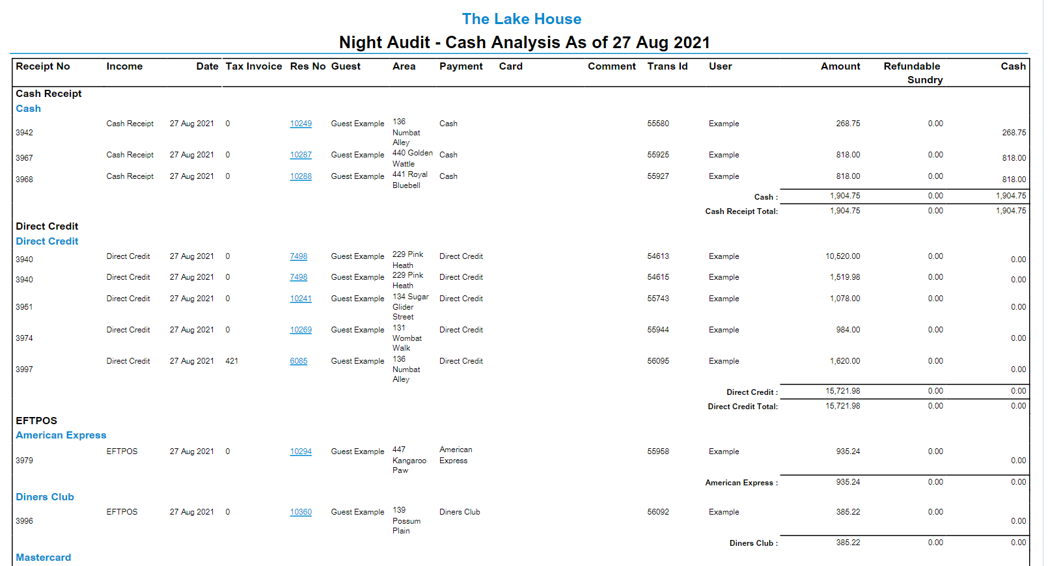This screenshot has width=1048, height=566.
Task: Click the bold 'EFTPOS' section heading
Action: pos(36,421)
